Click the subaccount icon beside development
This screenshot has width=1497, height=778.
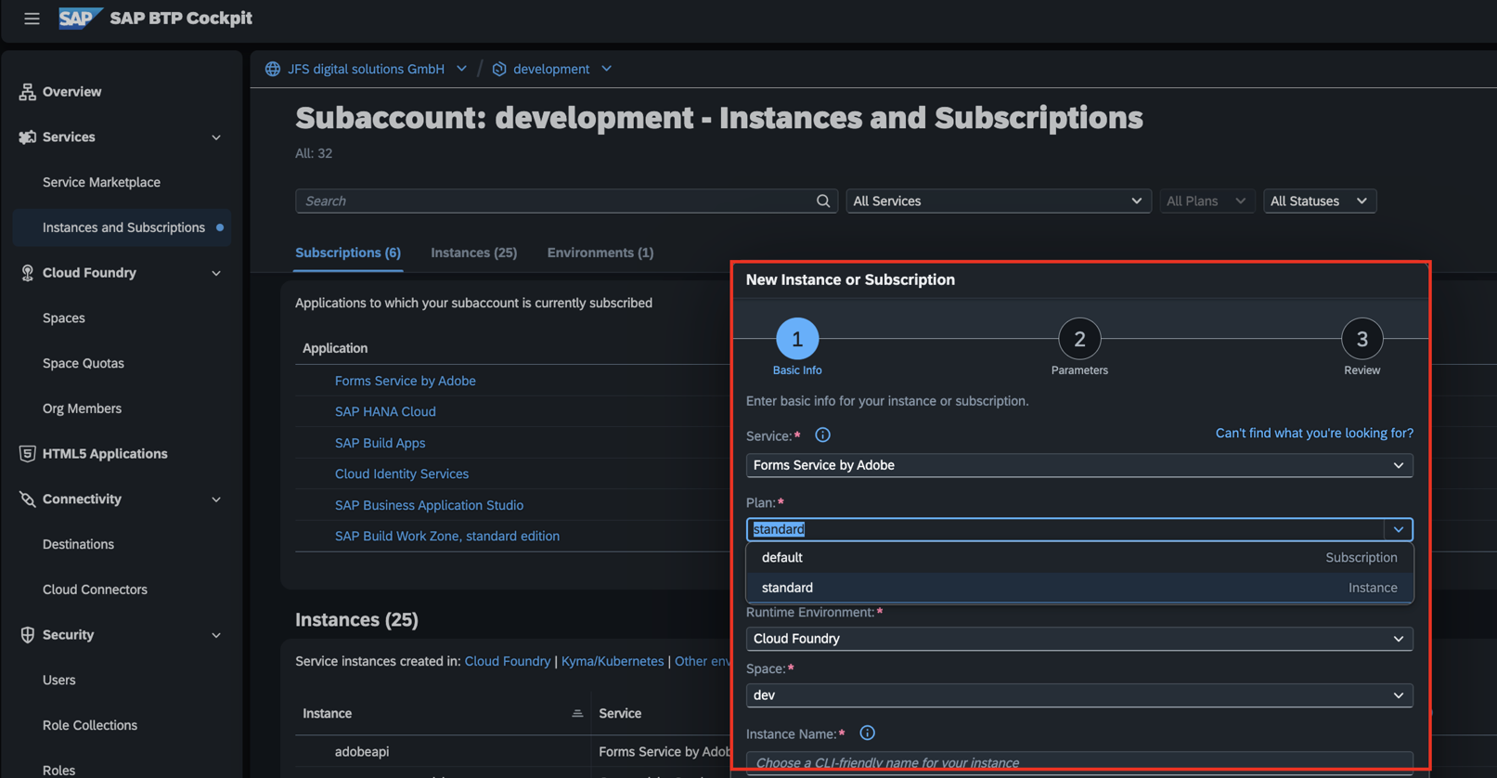pyautogui.click(x=499, y=70)
